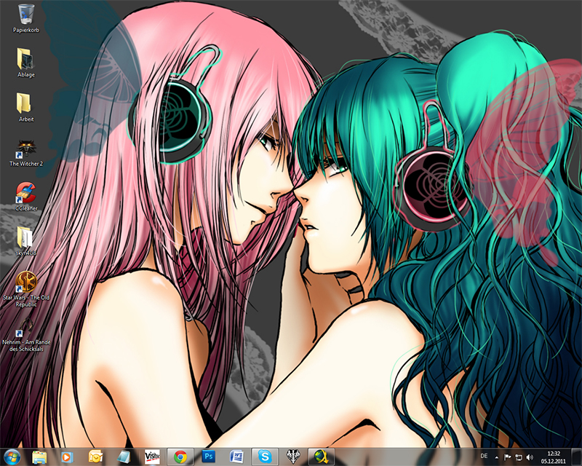Open Action Center flag icon

click(x=507, y=457)
